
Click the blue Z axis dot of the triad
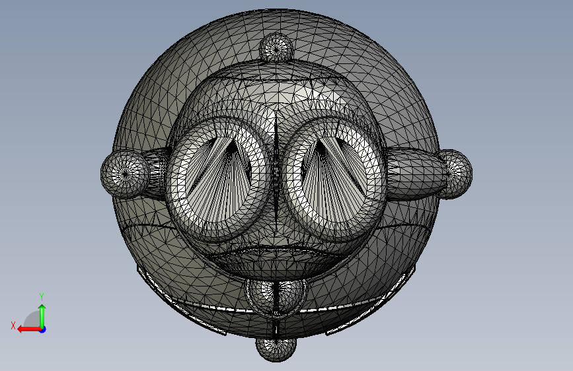coord(43,329)
